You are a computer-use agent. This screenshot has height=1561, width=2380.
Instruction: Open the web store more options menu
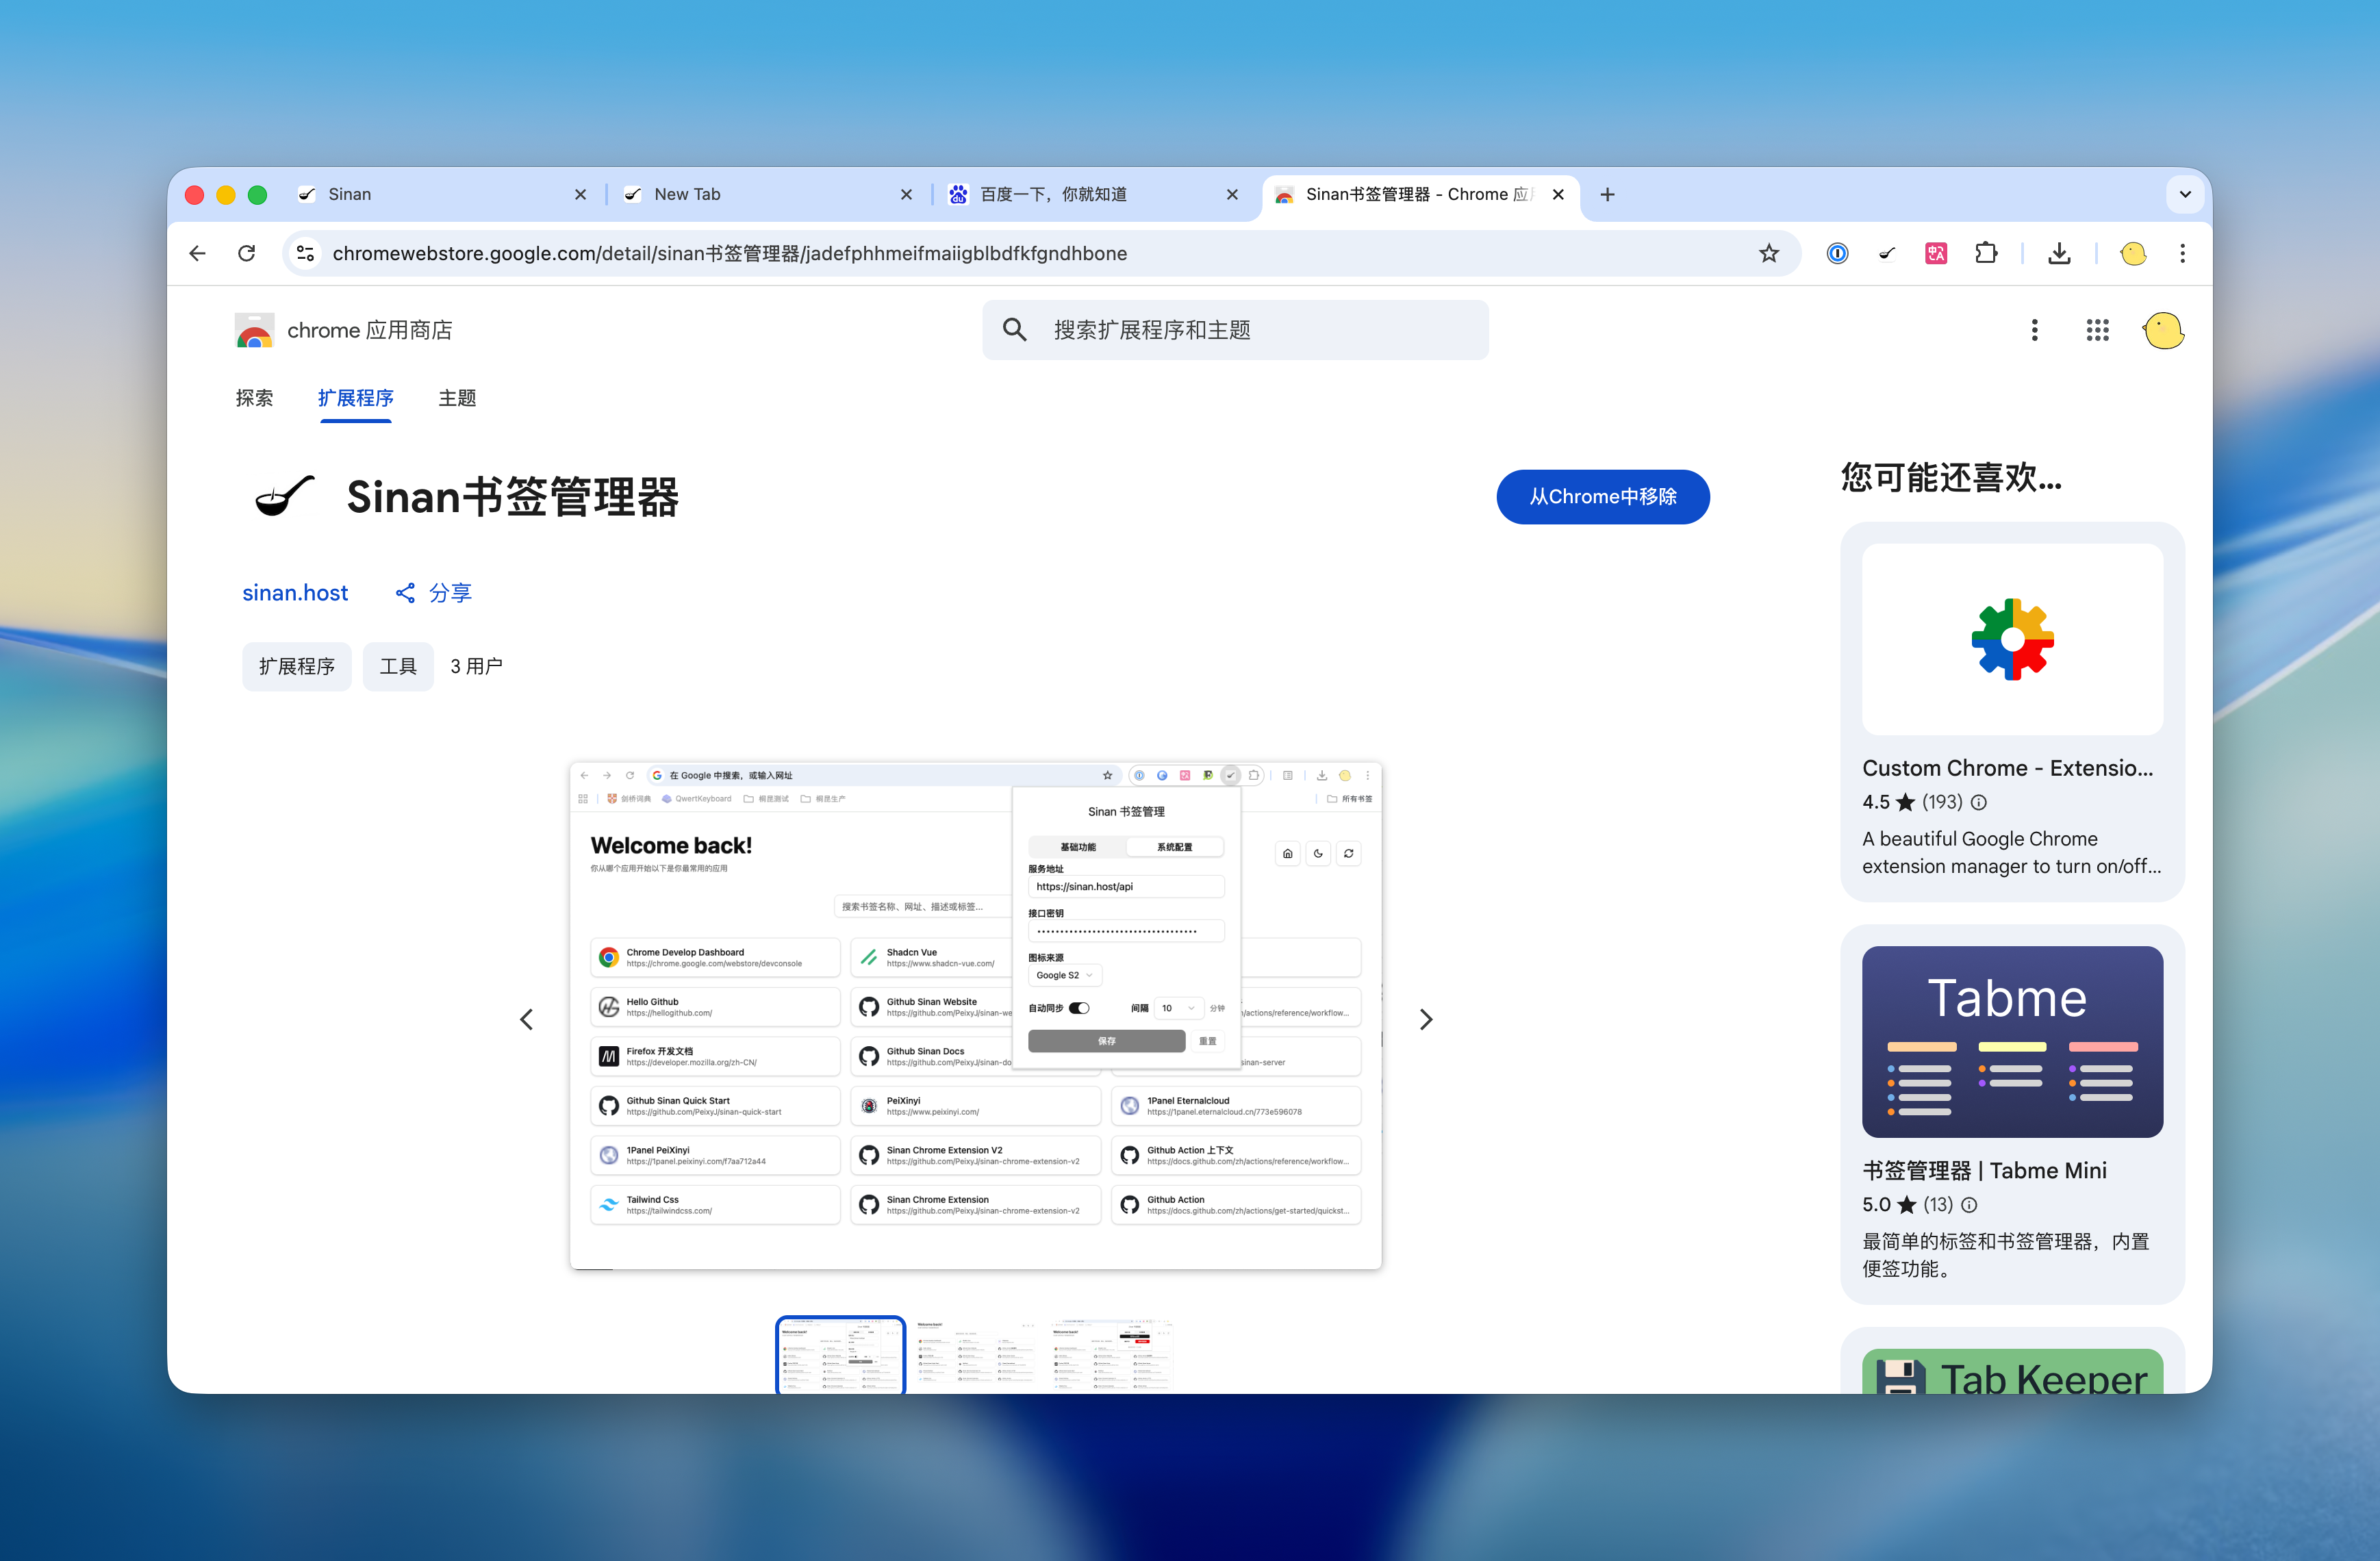[x=2034, y=330]
